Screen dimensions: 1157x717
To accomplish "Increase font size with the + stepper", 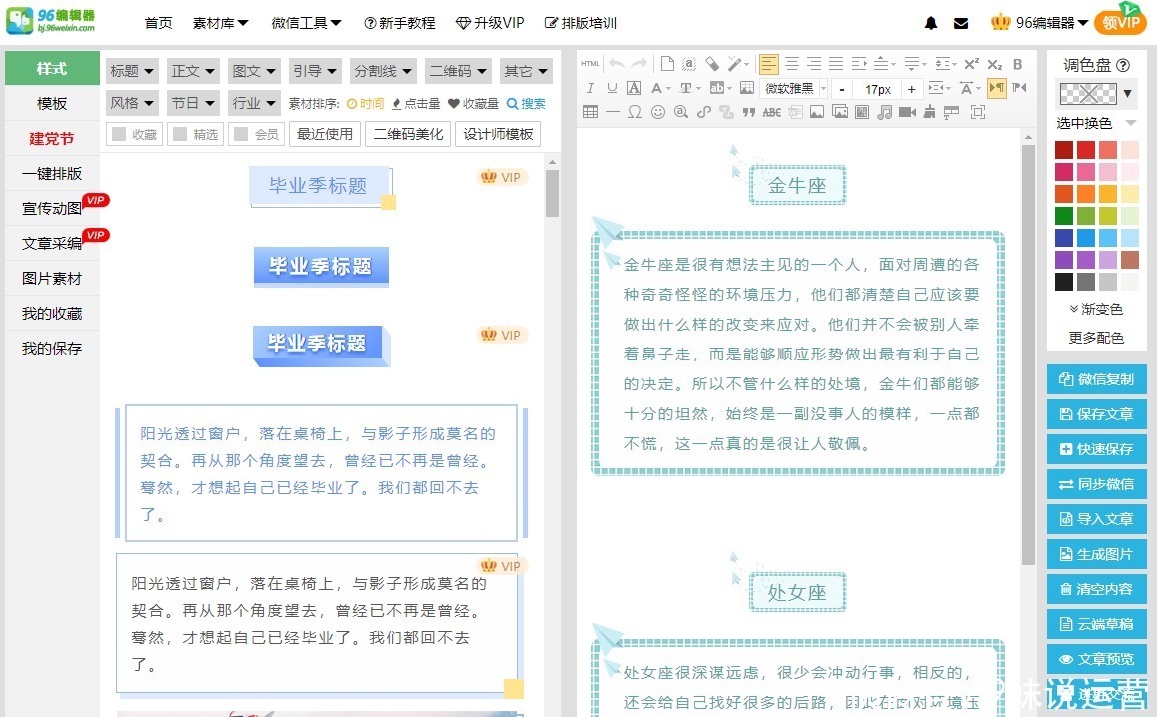I will 910,88.
